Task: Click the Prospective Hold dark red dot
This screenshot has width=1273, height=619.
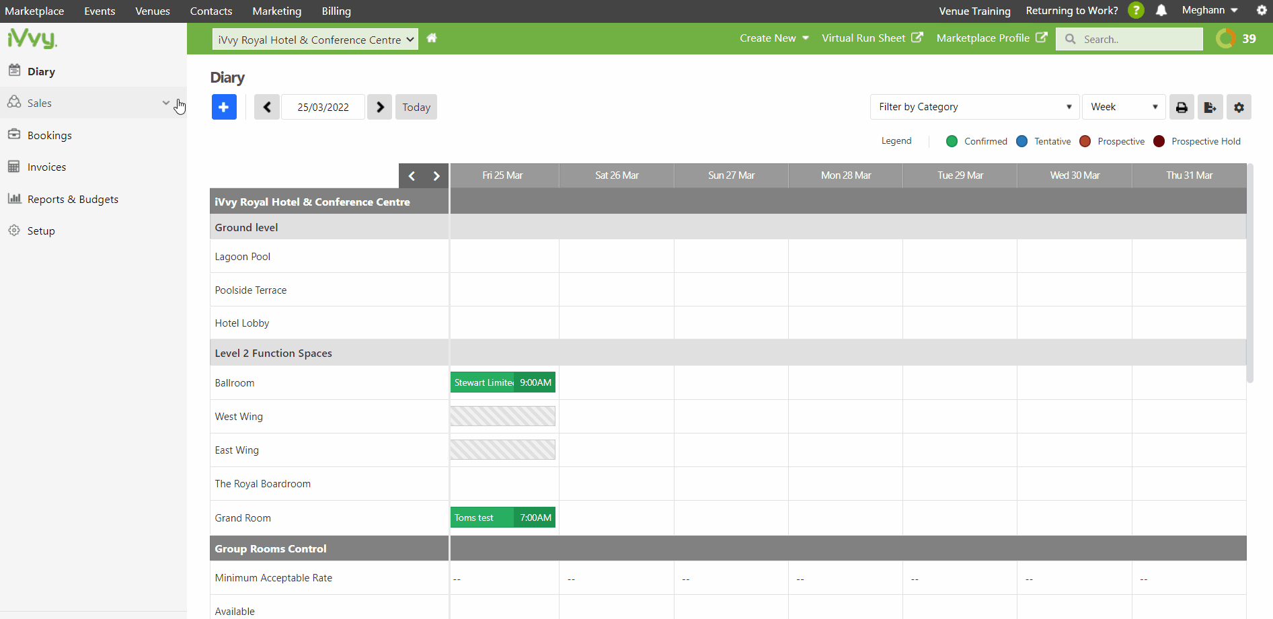Action: click(1159, 141)
